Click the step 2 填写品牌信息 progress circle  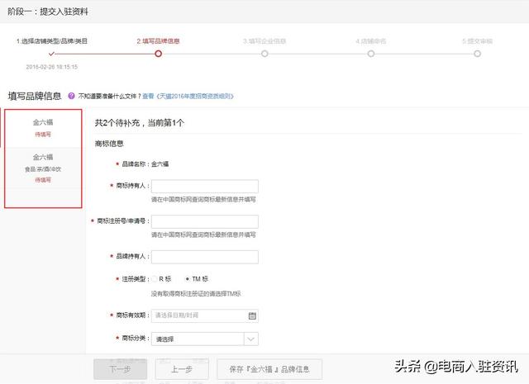click(x=158, y=54)
